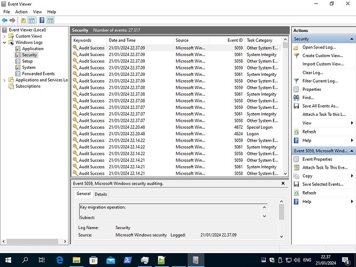The height and width of the screenshot is (267, 356).
Task: Click the Forward arrow in the toolbar
Action: click(12, 20)
